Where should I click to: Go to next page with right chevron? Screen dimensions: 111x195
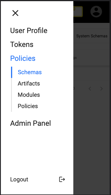point(101,89)
